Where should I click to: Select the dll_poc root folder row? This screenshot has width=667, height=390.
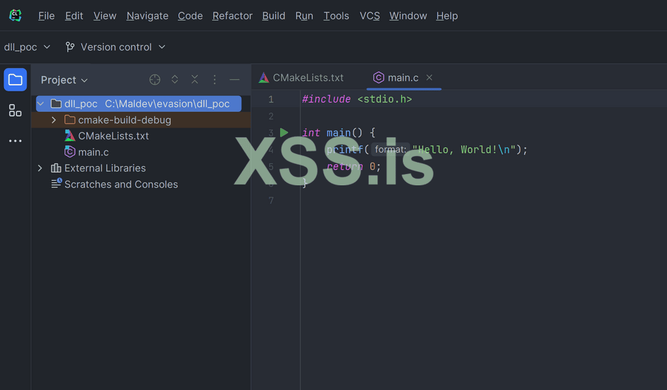tap(139, 103)
